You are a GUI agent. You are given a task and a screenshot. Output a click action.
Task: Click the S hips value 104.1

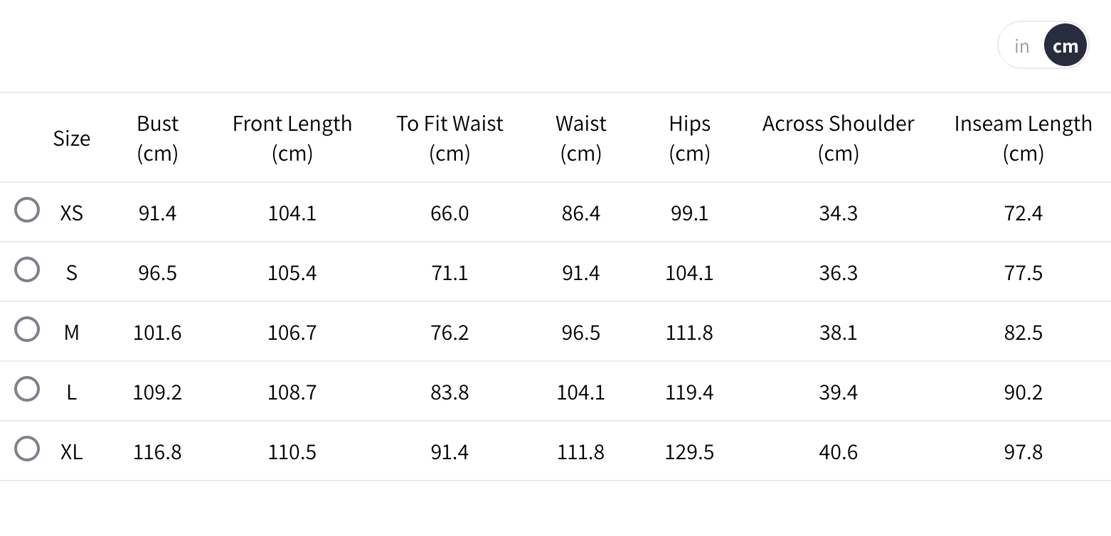(689, 273)
